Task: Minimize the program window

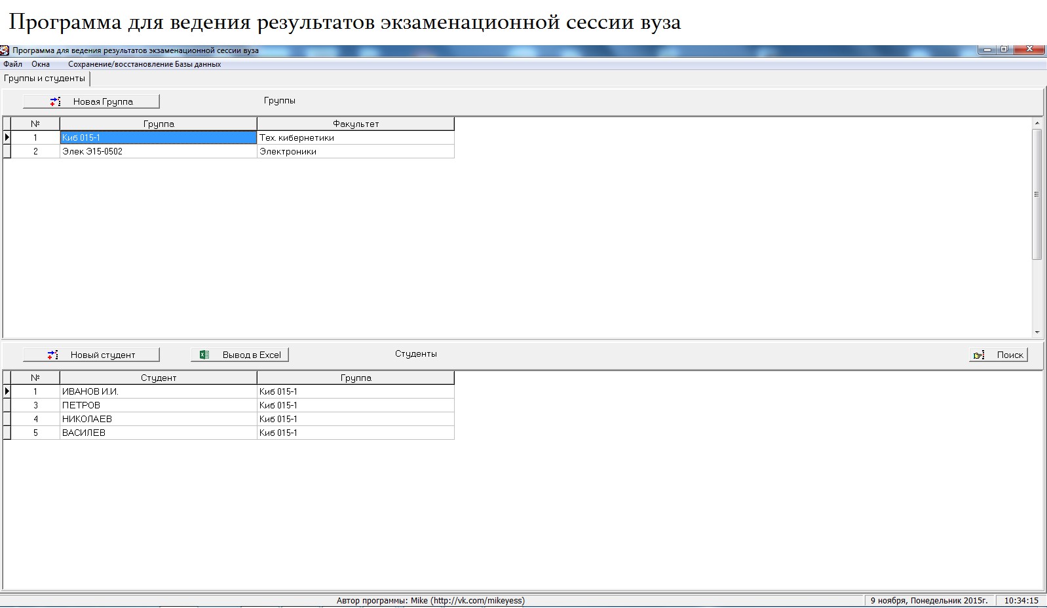Action: click(x=987, y=49)
